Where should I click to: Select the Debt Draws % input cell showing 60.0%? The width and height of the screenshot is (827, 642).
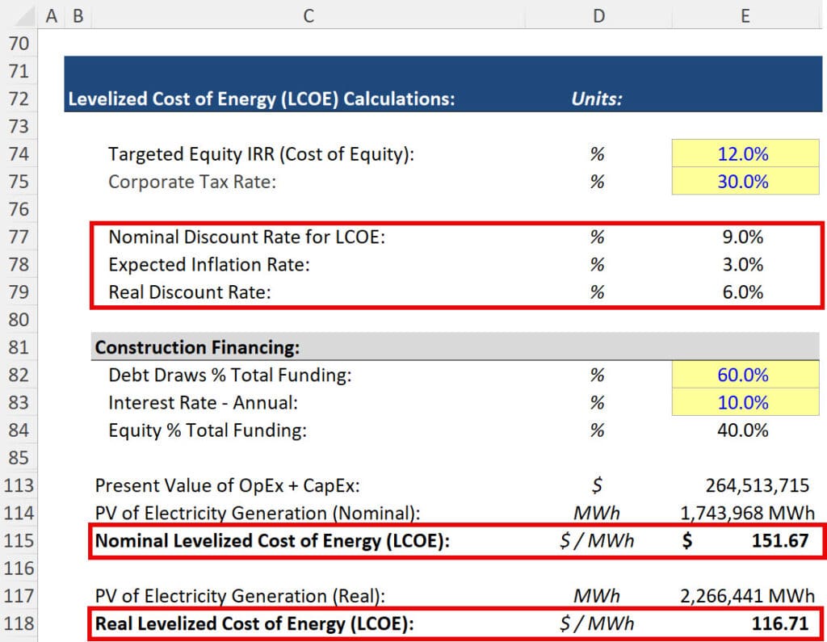click(743, 375)
